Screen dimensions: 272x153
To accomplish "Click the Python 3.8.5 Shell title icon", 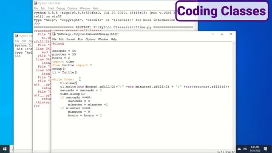I will [36, 3].
